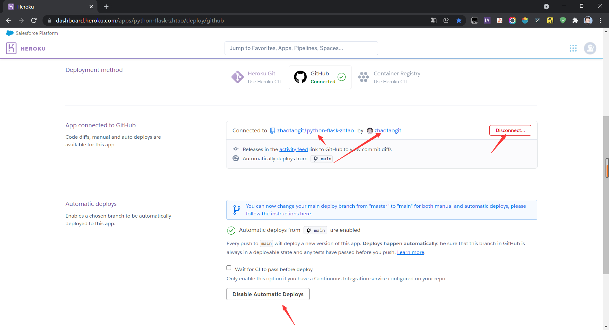Click the browser forward arrow
Viewport: 609px width, 330px height.
coord(21,21)
